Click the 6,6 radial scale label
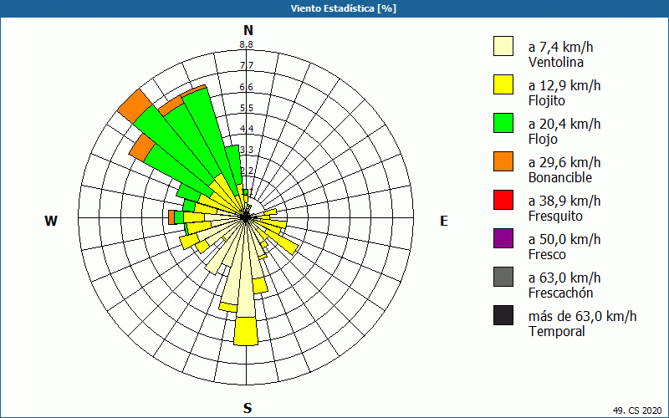The width and height of the screenshot is (669, 418). (246, 87)
